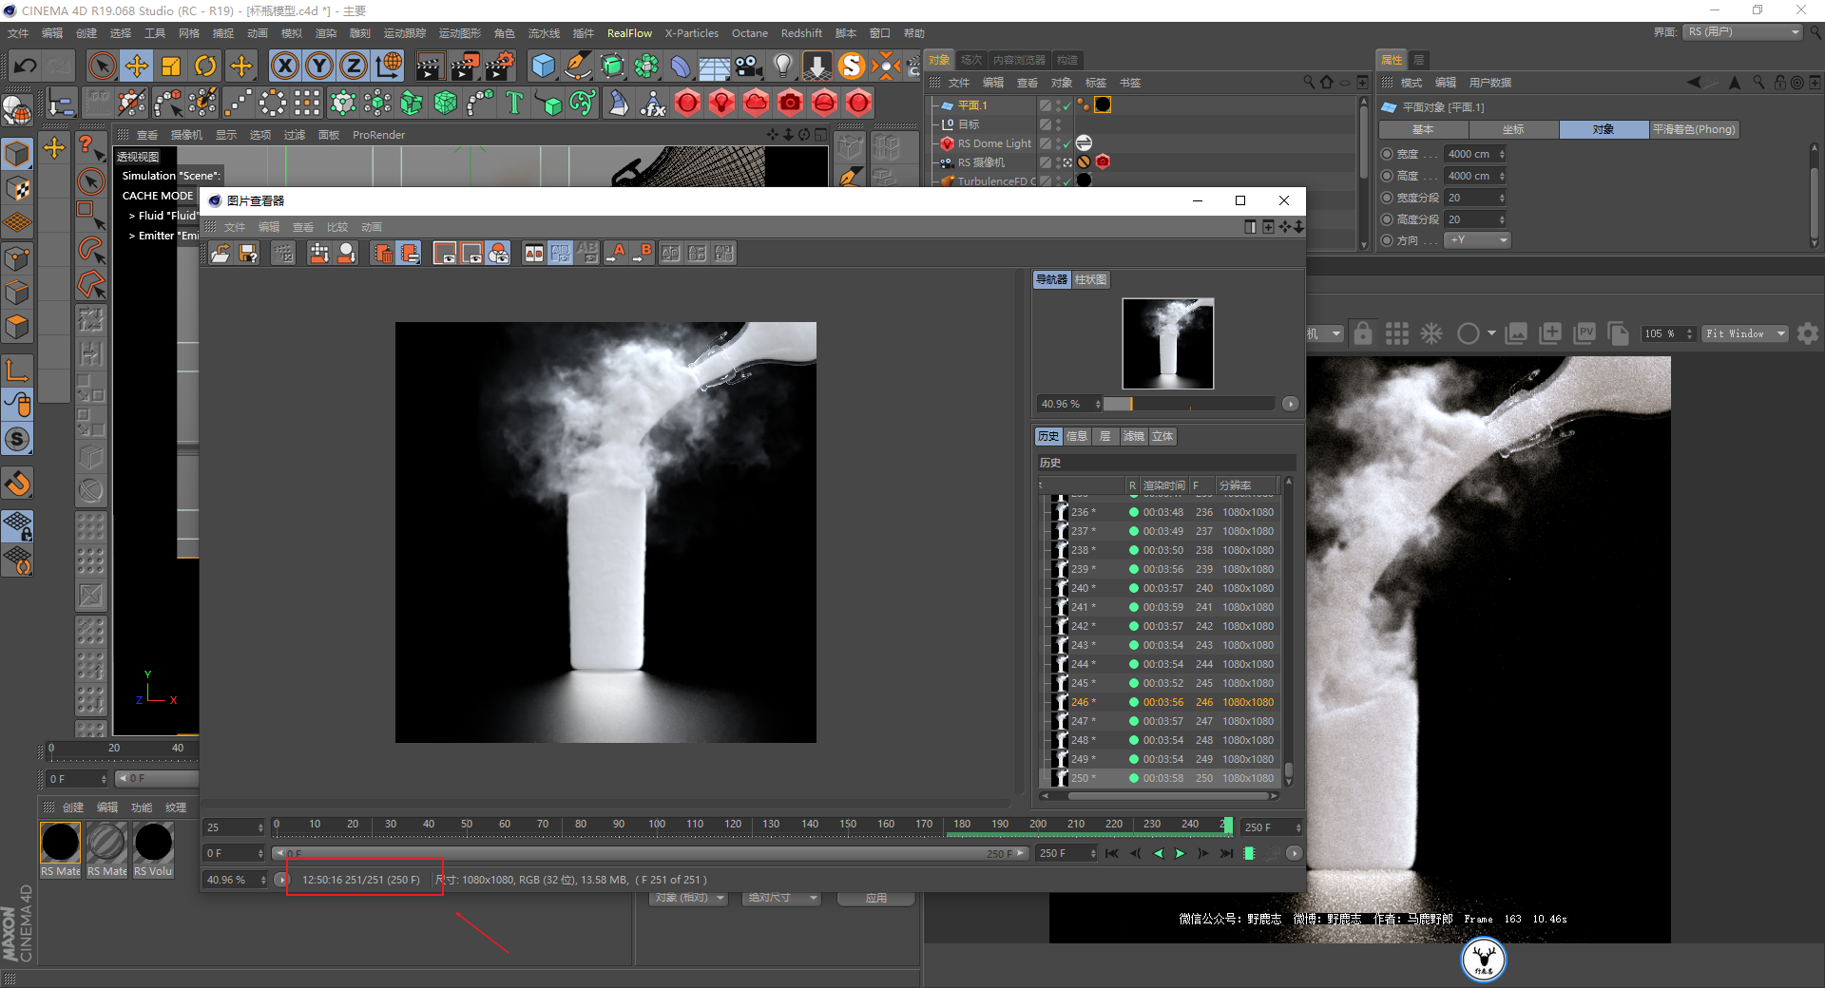Click the Scale tool icon
Viewport: 1825px width, 988px height.
[x=171, y=66]
